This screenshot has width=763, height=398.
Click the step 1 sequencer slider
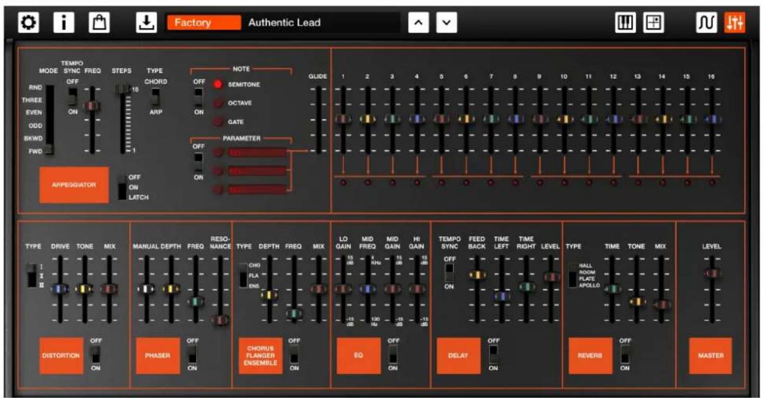342,120
